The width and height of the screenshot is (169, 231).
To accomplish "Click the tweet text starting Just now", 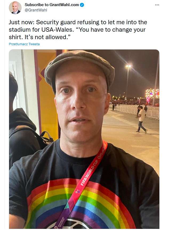I will point(78,30).
